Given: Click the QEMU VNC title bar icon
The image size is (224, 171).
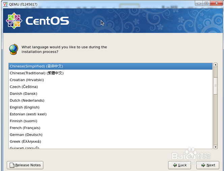Looking at the screenshot, I should tap(5, 4).
